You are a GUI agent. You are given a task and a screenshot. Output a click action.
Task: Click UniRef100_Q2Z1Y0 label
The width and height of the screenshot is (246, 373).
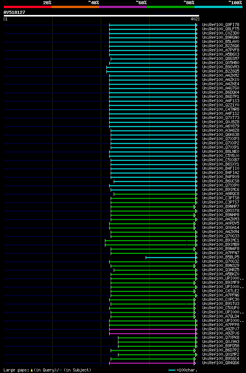[221, 105]
